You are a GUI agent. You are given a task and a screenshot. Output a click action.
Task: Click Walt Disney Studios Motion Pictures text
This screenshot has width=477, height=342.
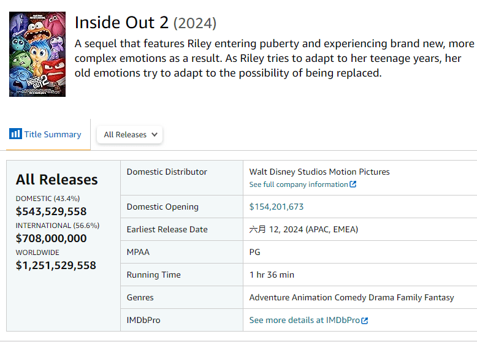pyautogui.click(x=319, y=172)
